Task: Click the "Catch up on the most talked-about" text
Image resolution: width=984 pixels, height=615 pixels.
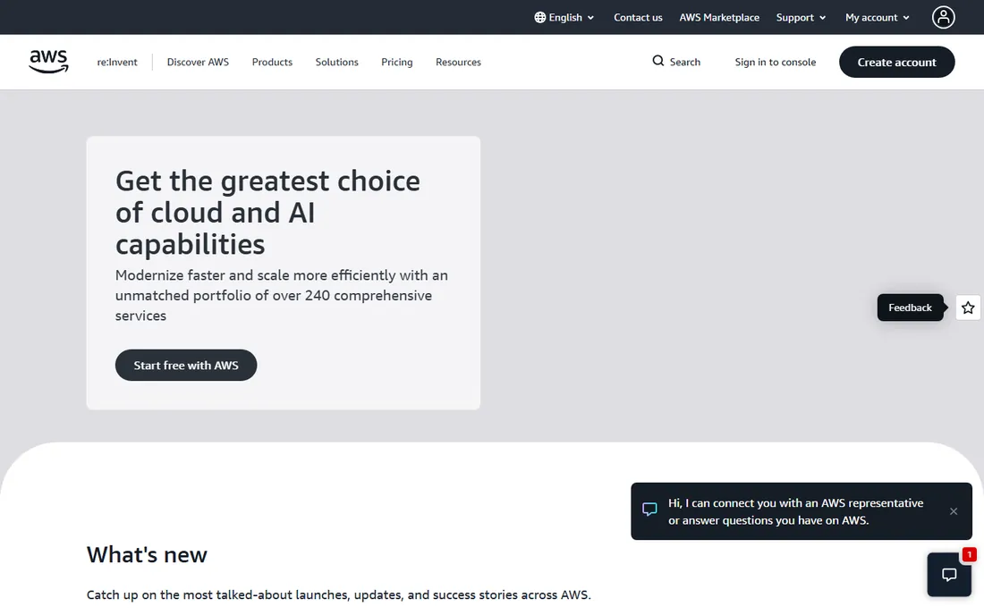Action: (339, 595)
